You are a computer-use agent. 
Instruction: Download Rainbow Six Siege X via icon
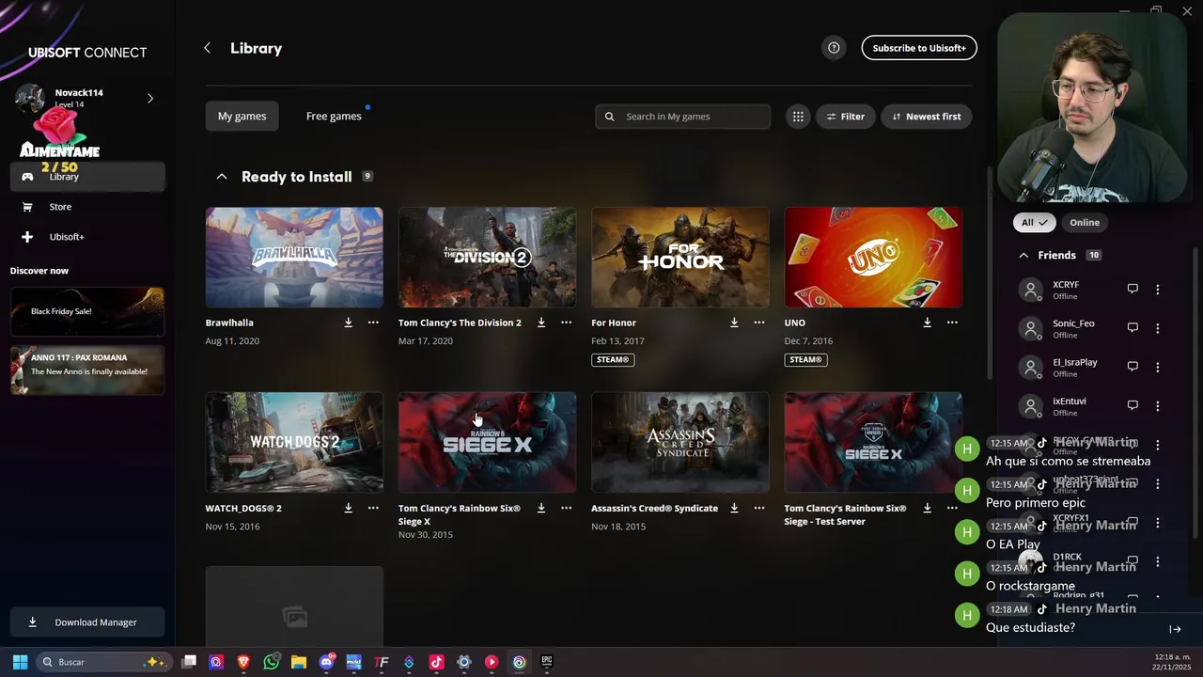tap(541, 508)
